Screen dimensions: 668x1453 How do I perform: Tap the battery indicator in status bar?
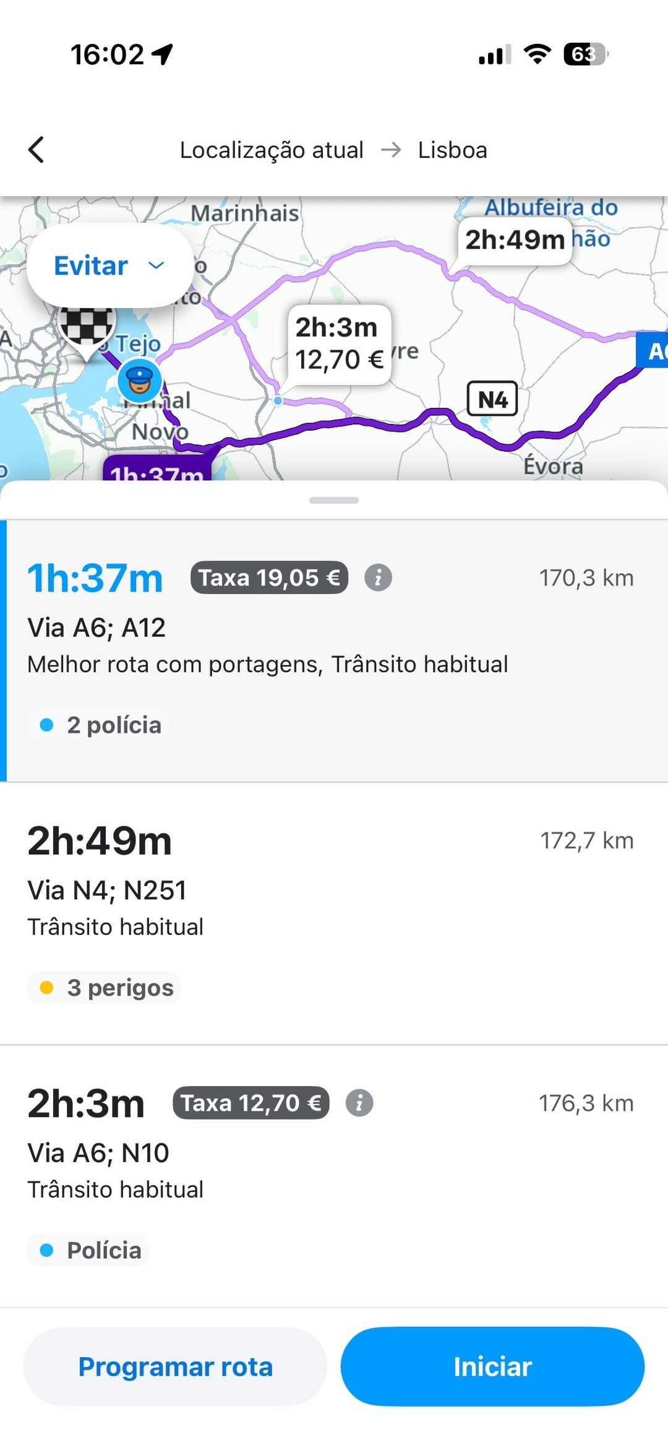[x=585, y=54]
